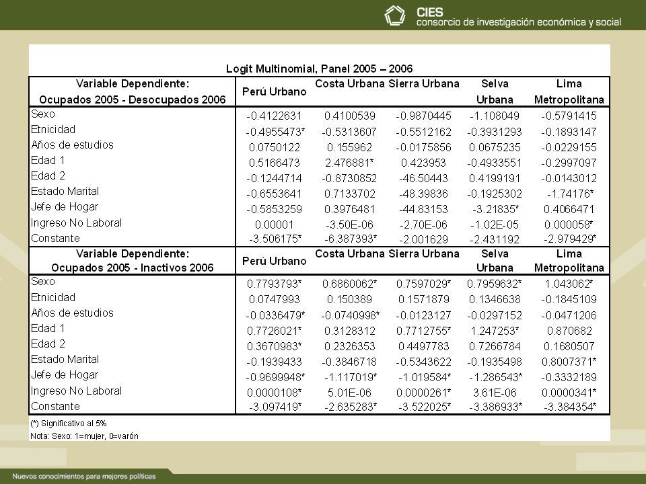646x484 pixels.
Task: Select 'Años de estudios' label in Desocupados table
Action: [72, 145]
